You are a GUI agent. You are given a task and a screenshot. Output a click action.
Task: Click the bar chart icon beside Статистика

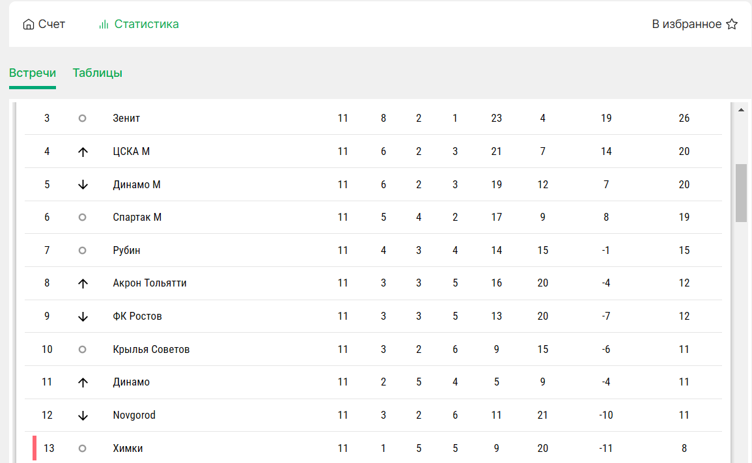click(x=104, y=24)
